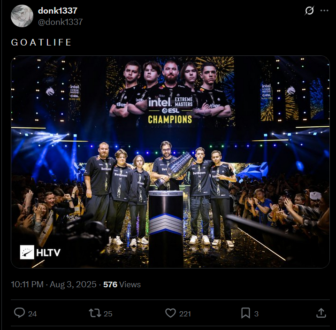View the 576 Views analytics
Screen dimensions: 336x330
pyautogui.click(x=122, y=284)
